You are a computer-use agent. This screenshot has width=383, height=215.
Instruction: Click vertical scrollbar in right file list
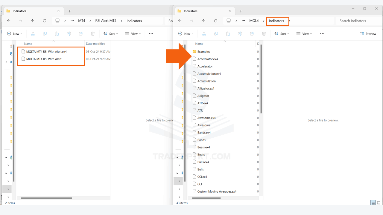[x=261, y=79]
